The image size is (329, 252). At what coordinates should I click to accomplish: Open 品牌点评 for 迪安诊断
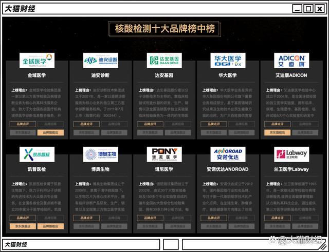(x=86, y=124)
